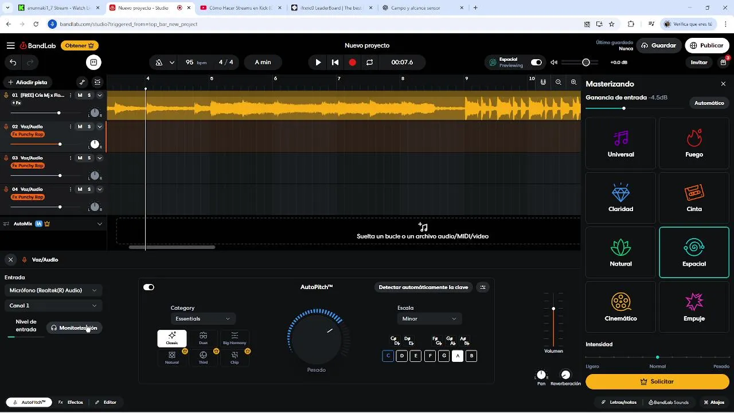Viewport: 734px width, 413px height.
Task: Toggle note A in the scale keys
Action: click(x=458, y=356)
